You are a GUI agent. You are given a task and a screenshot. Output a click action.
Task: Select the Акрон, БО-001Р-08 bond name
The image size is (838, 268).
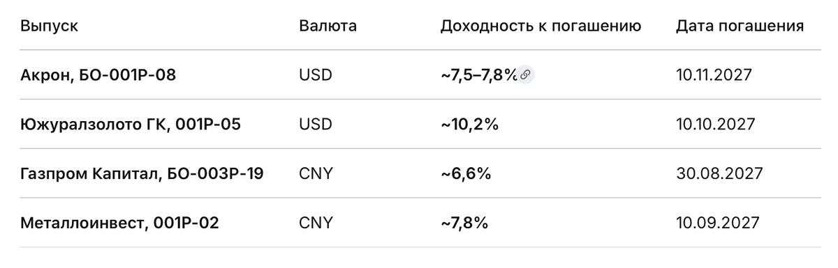pos(98,75)
